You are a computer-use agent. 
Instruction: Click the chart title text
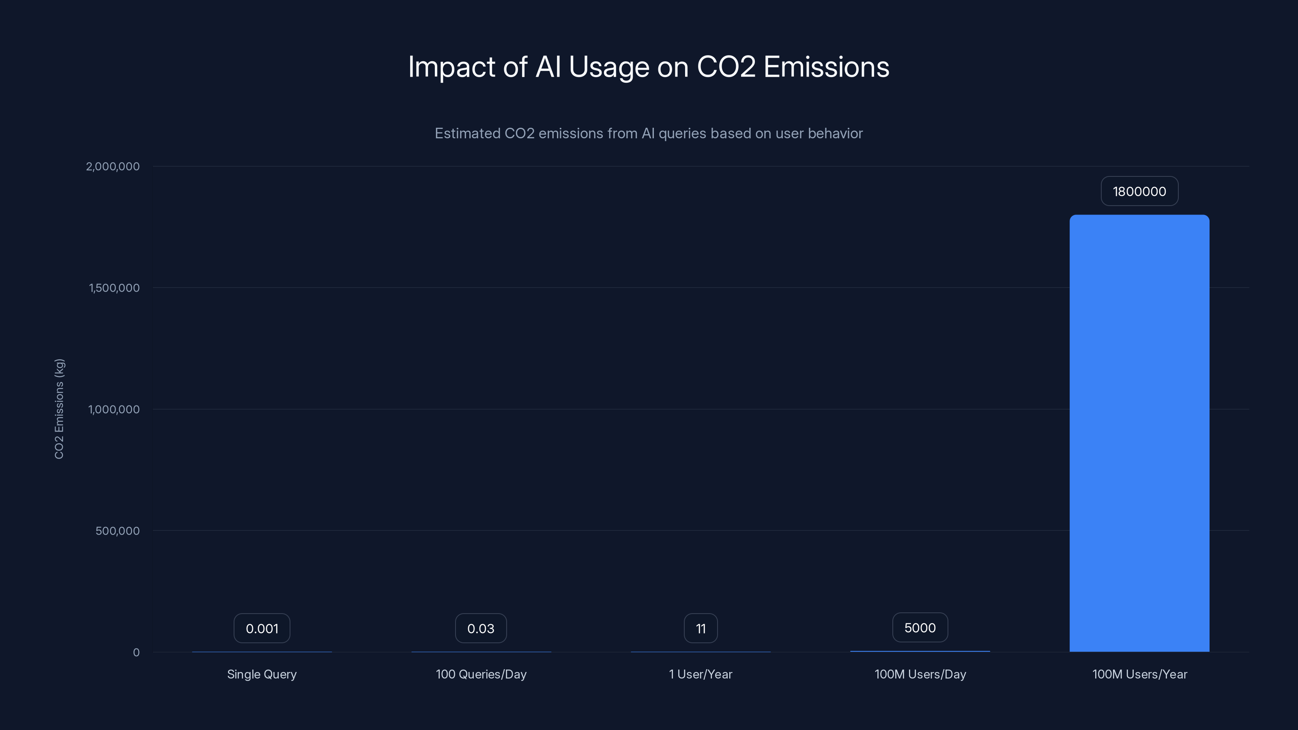tap(649, 66)
